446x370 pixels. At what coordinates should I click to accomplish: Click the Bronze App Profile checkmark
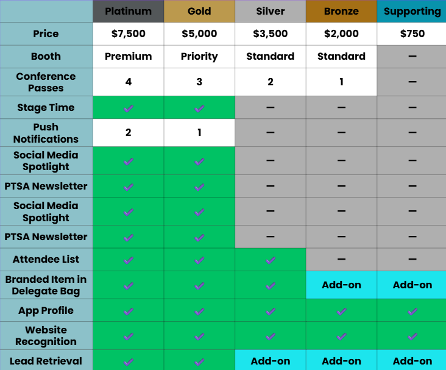(341, 311)
